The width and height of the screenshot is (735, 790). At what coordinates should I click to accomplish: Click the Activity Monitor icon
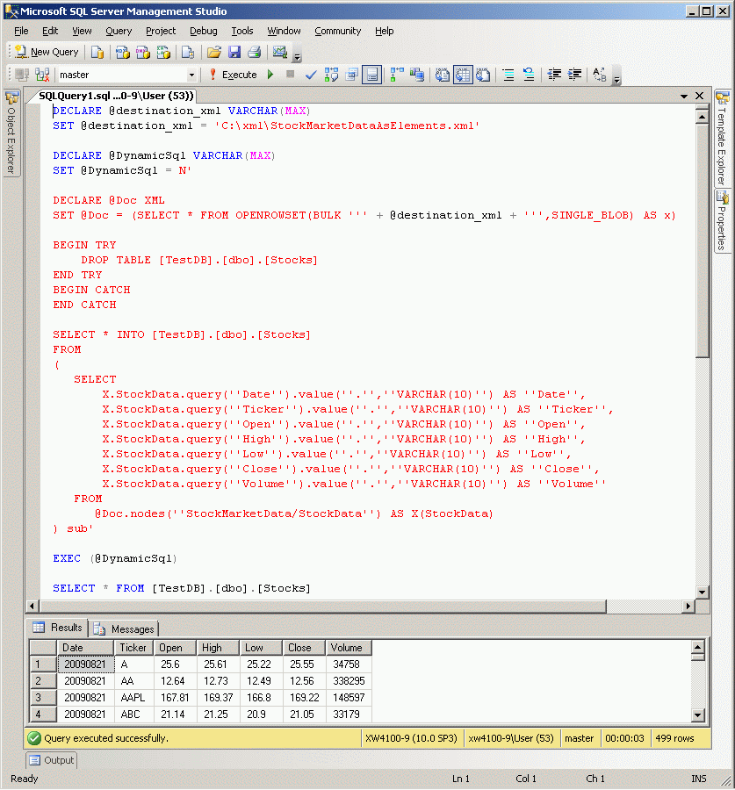(280, 53)
